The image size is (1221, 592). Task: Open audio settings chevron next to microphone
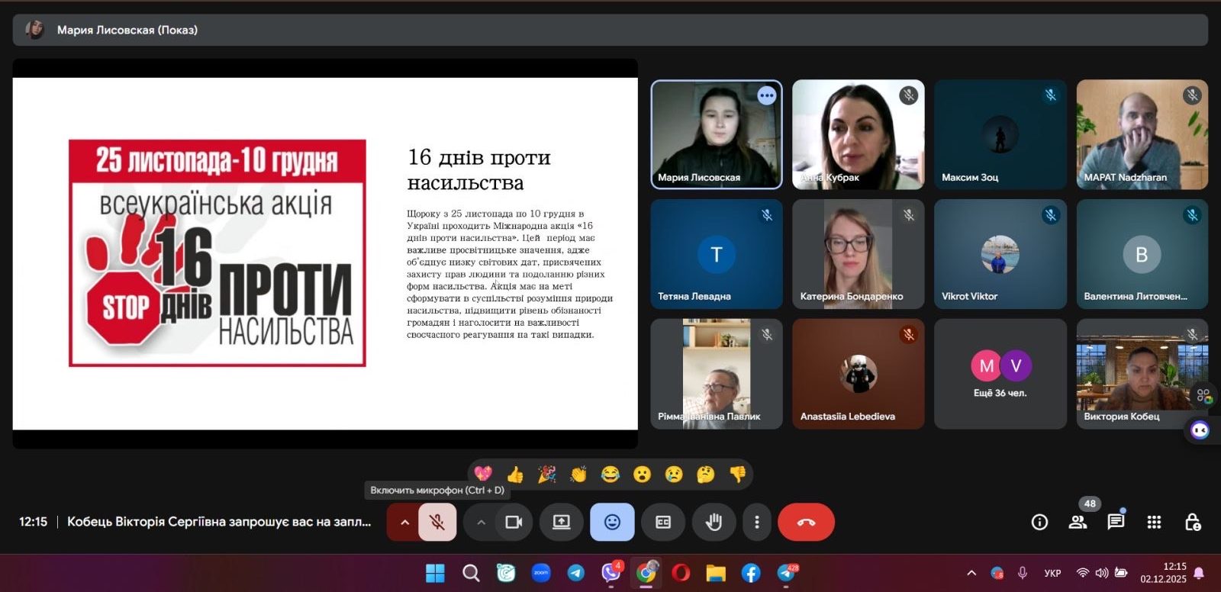404,523
